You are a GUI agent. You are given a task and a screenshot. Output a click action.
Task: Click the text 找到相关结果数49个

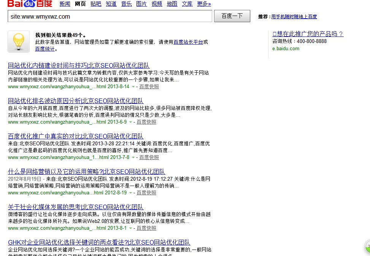(x=60, y=35)
